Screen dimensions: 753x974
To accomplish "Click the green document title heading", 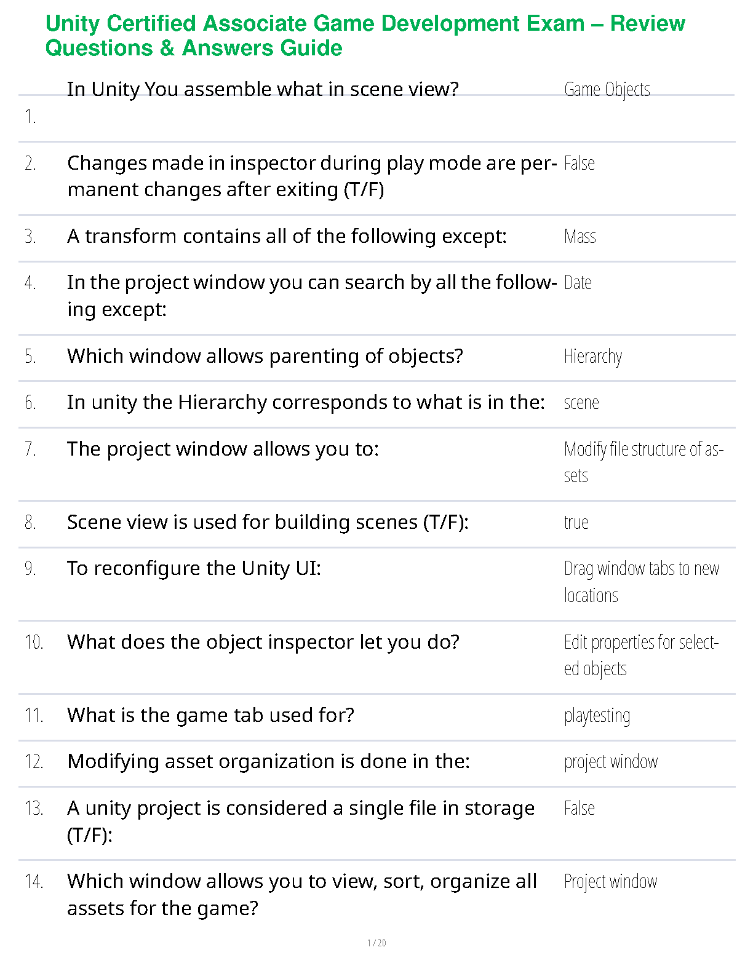I will tap(365, 36).
